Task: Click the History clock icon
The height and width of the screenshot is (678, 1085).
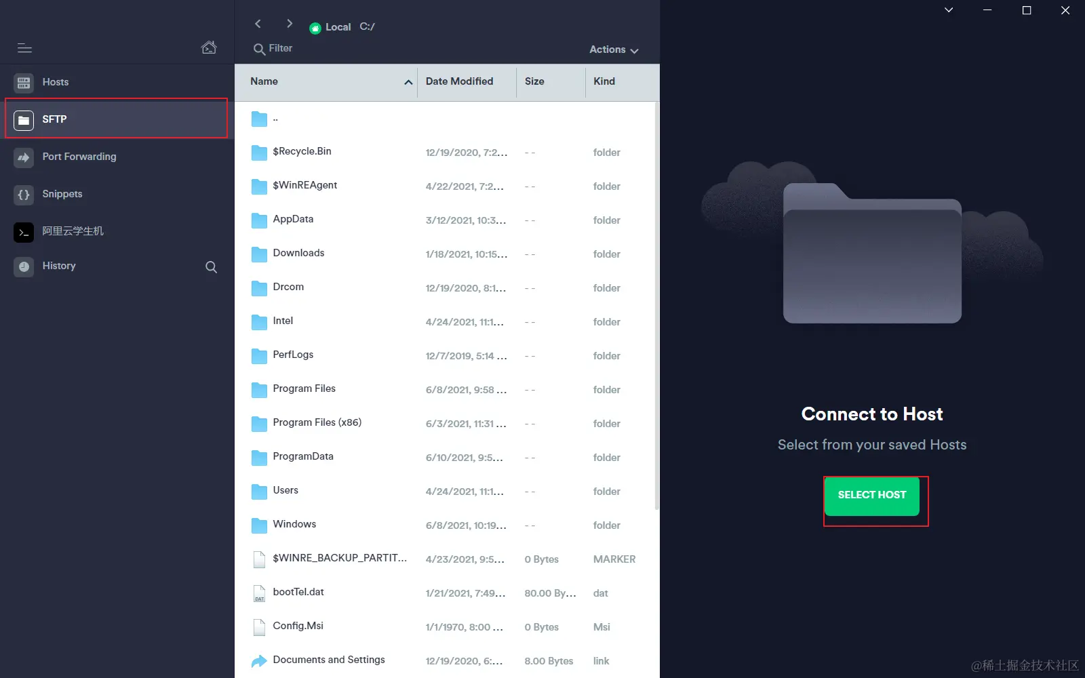Action: pos(24,266)
